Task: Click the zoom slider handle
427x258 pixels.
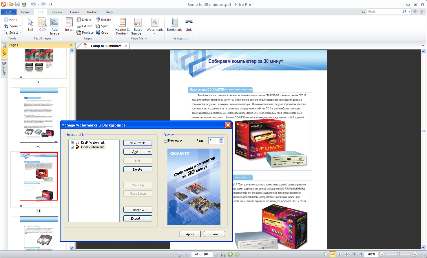Action: click(399, 254)
